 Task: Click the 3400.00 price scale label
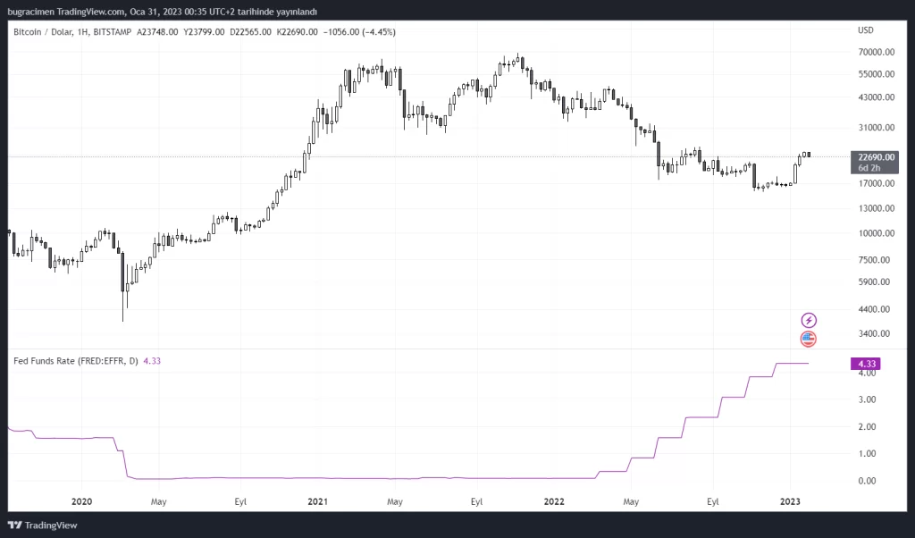874,334
